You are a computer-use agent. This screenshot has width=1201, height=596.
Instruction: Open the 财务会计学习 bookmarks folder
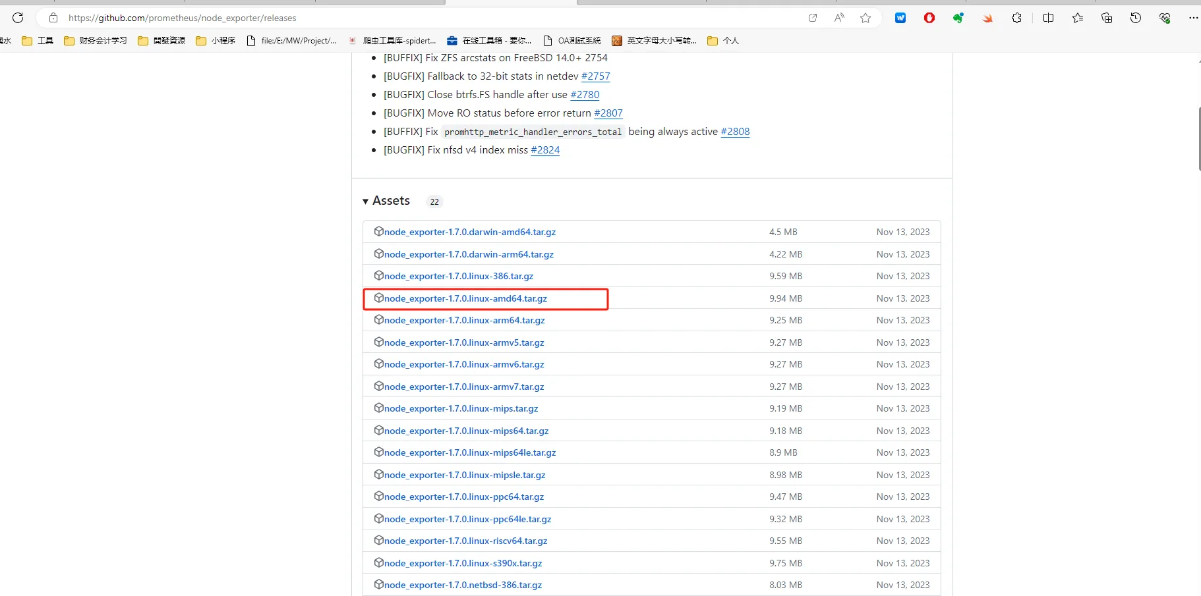click(x=96, y=41)
